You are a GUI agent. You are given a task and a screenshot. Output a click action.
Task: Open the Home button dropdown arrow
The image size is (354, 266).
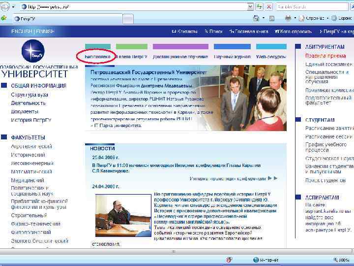[263, 18]
